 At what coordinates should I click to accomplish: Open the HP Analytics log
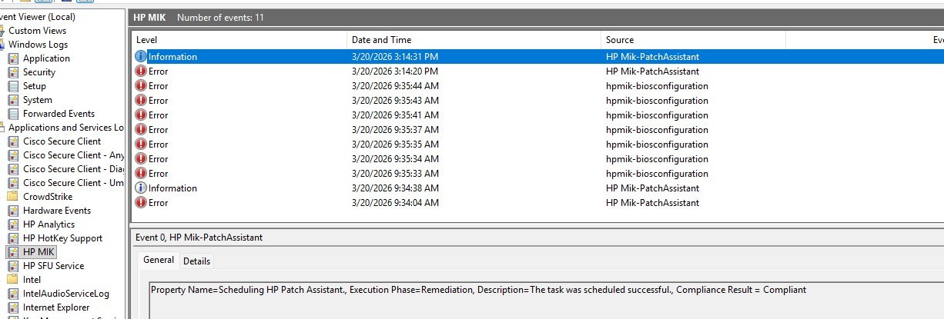(49, 224)
